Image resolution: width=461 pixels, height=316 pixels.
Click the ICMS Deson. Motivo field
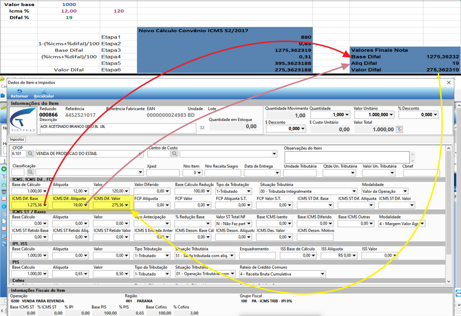click(315, 237)
